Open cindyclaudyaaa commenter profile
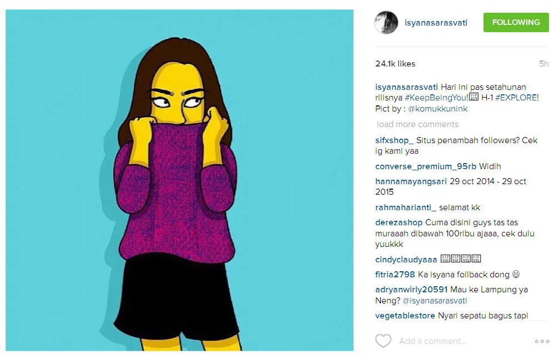 [406, 260]
